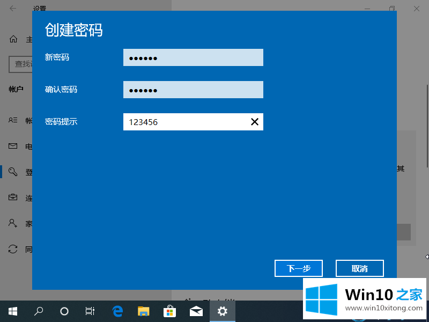Select the home icon in Settings sidebar

pos(13,39)
